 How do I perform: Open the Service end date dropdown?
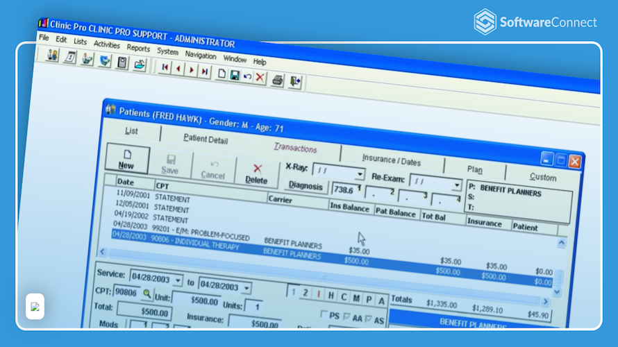tap(247, 288)
